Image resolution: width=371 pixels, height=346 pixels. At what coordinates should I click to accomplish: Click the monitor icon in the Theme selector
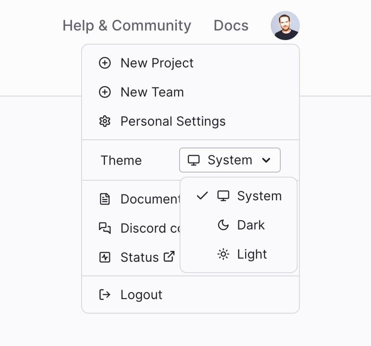point(193,160)
